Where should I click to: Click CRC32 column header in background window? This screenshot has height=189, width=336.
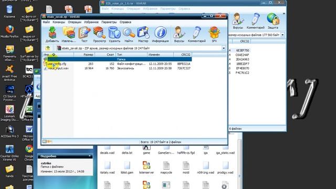(241, 41)
